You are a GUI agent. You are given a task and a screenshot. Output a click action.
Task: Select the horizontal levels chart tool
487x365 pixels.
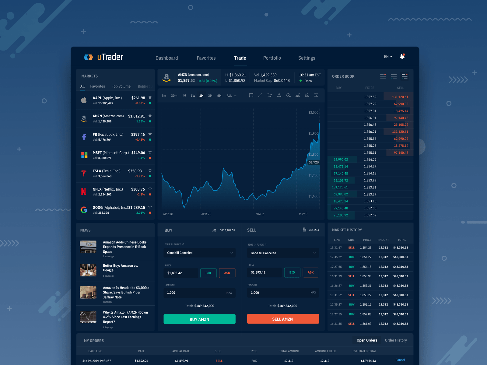[316, 95]
